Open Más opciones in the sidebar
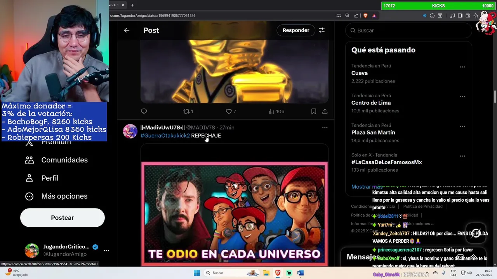This screenshot has height=279, width=497. 56,196
